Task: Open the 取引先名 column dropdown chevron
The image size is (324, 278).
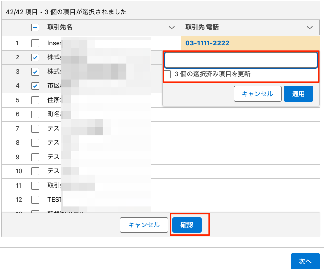Action: tap(171, 28)
